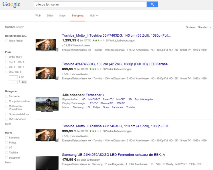The width and height of the screenshot is (213, 170).
Task: Expand more categories with Mehr under Kategorie
Action: pos(8,124)
